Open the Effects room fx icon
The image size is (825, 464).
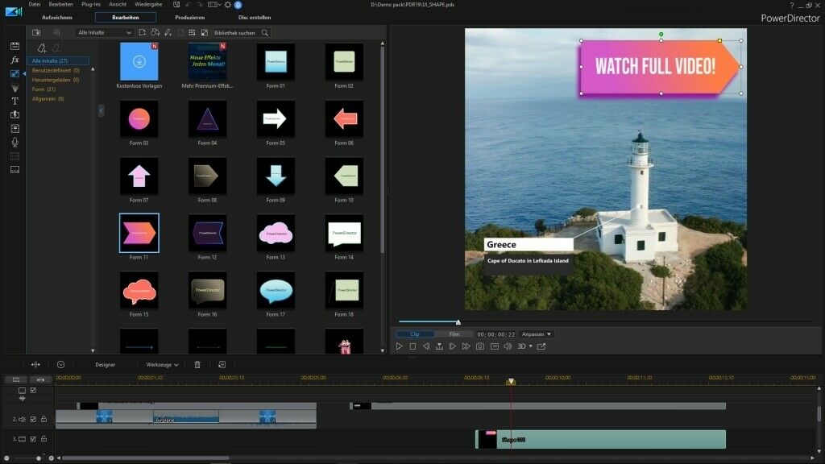15,60
